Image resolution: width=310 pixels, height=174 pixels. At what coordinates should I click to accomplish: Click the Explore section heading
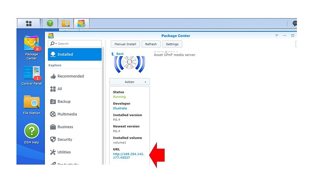[x=55, y=65]
